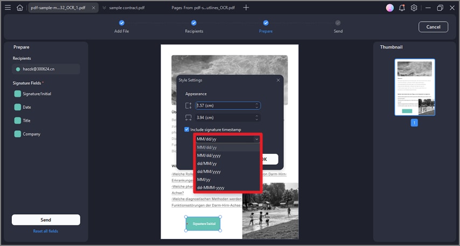This screenshot has width=460, height=246.
Task: Adjust width value stepper arrows
Action: pyautogui.click(x=257, y=117)
